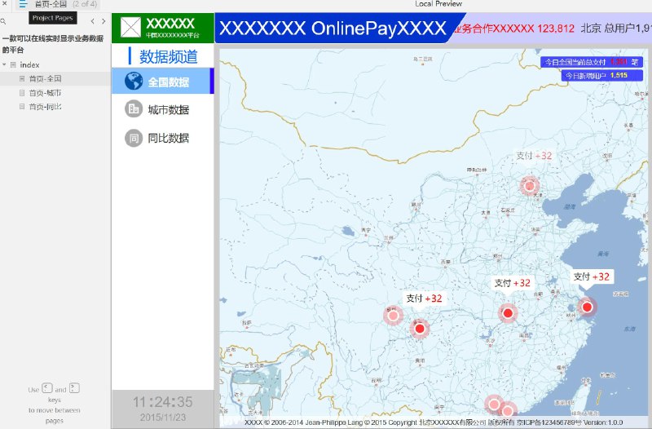Click the 同 circle icon for 同比数据
The width and height of the screenshot is (652, 429).
[x=134, y=138]
